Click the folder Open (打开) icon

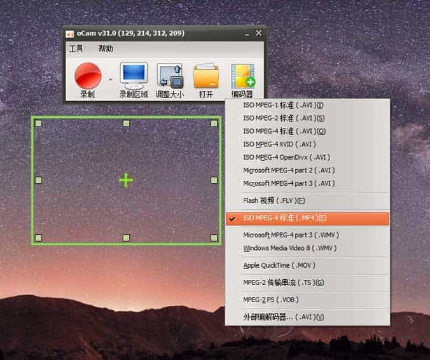[x=206, y=76]
